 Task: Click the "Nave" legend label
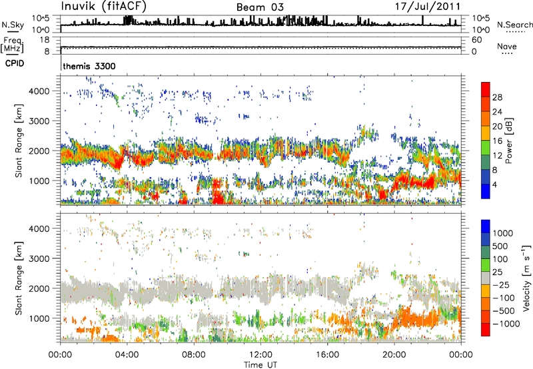point(507,46)
